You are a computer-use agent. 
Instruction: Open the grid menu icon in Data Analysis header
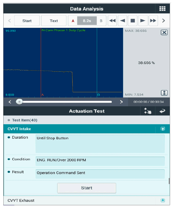[162, 8]
